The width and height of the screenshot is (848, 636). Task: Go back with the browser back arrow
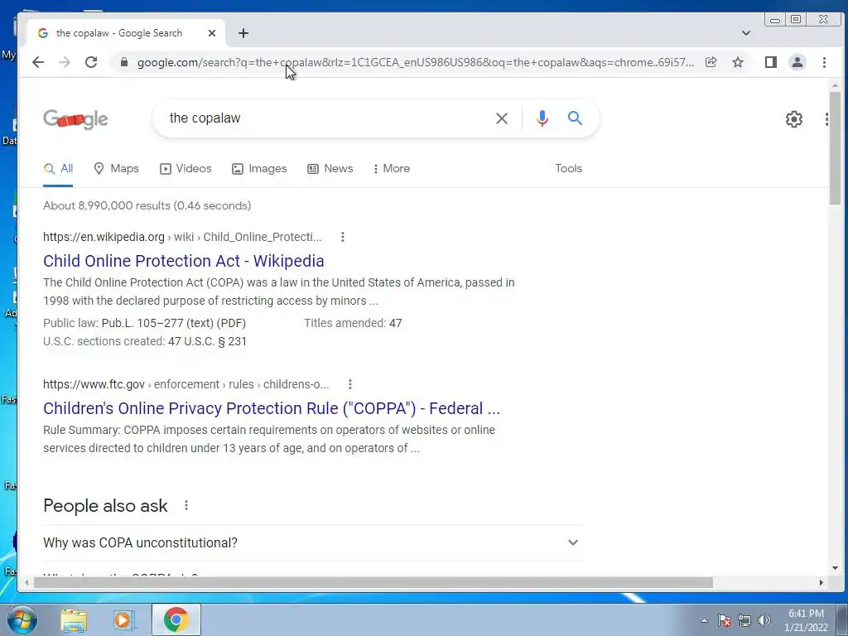point(38,62)
